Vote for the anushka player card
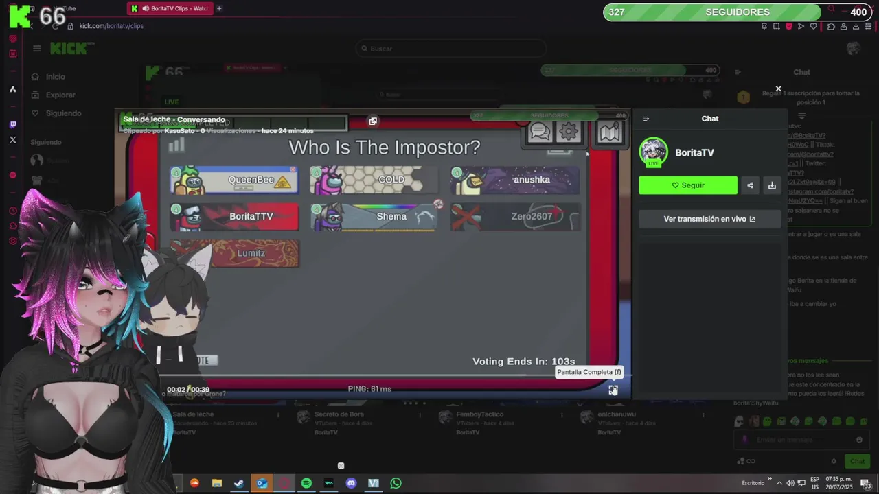This screenshot has width=879, height=494. point(515,180)
